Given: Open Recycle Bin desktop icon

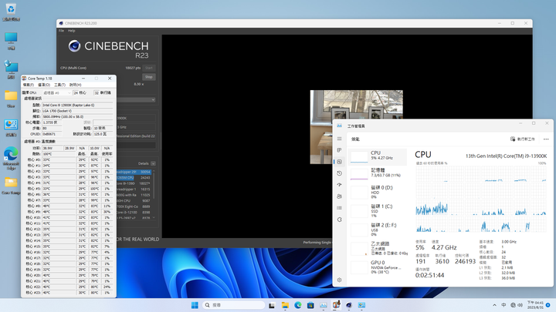Looking at the screenshot, I should click(x=11, y=12).
